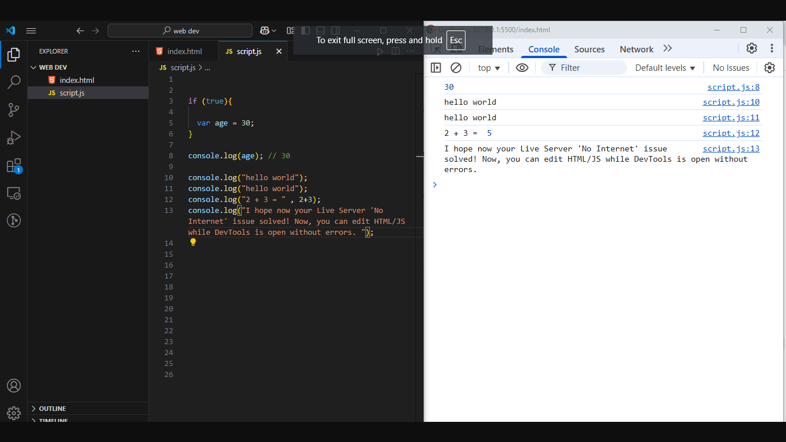This screenshot has width=786, height=442.
Task: Click the VS Code logo icon
Action: click(x=10, y=31)
